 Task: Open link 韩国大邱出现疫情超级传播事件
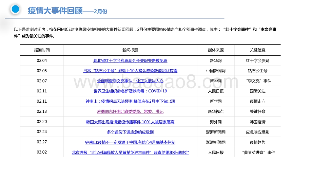tap(113, 122)
